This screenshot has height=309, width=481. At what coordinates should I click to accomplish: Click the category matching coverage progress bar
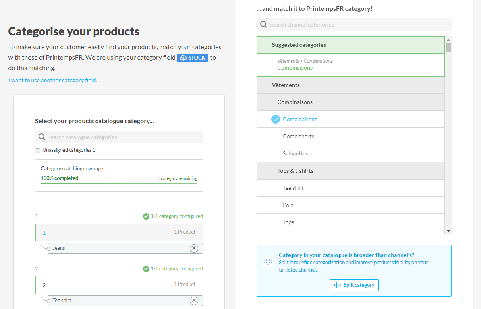click(x=119, y=184)
